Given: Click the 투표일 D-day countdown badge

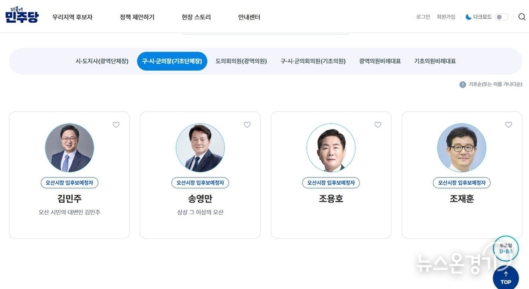Looking at the screenshot, I should (x=506, y=248).
